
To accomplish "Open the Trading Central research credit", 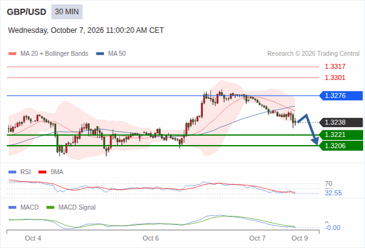I will click(x=313, y=54).
